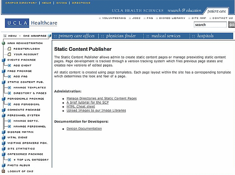Open Giving in top bar

pos(61,3)
